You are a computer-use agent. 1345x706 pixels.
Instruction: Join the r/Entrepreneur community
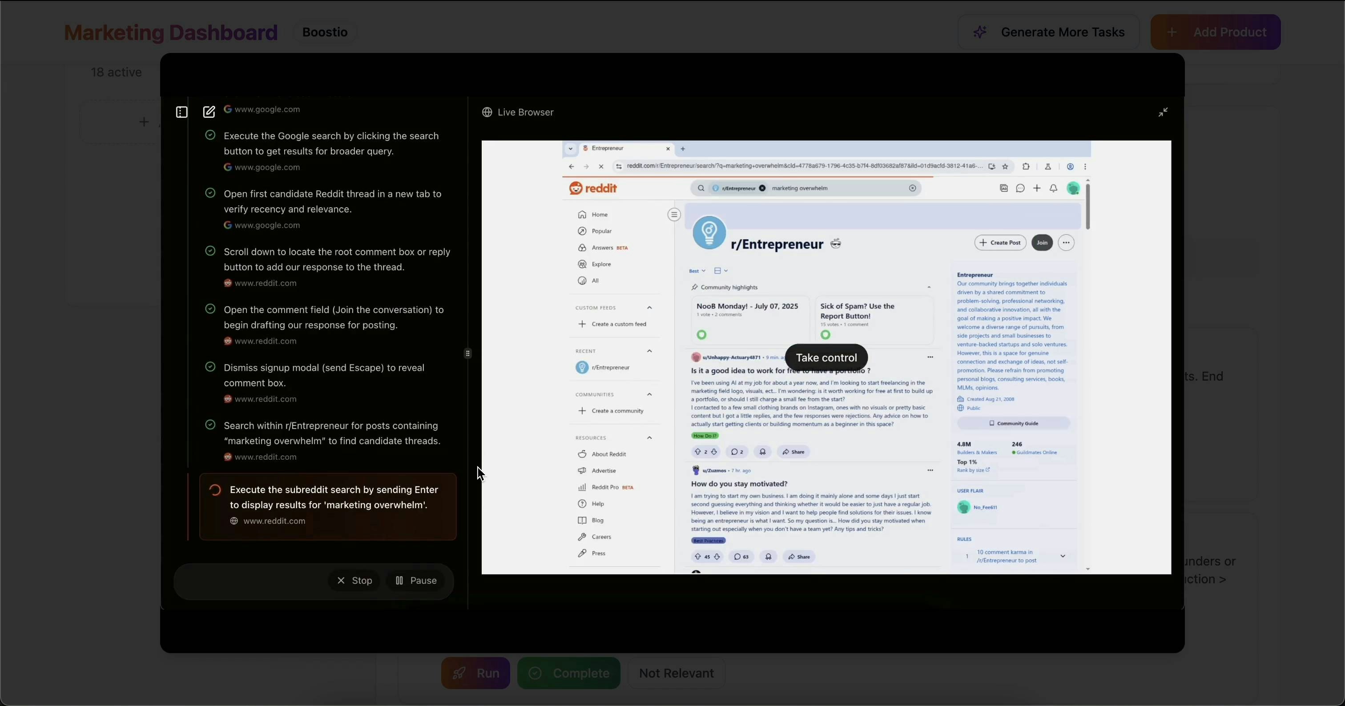[x=1042, y=243]
